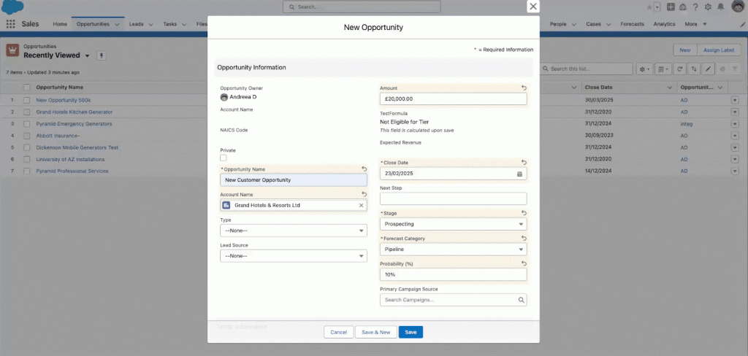The width and height of the screenshot is (748, 356).
Task: Open the App Launcher grid icon
Action: (10, 24)
